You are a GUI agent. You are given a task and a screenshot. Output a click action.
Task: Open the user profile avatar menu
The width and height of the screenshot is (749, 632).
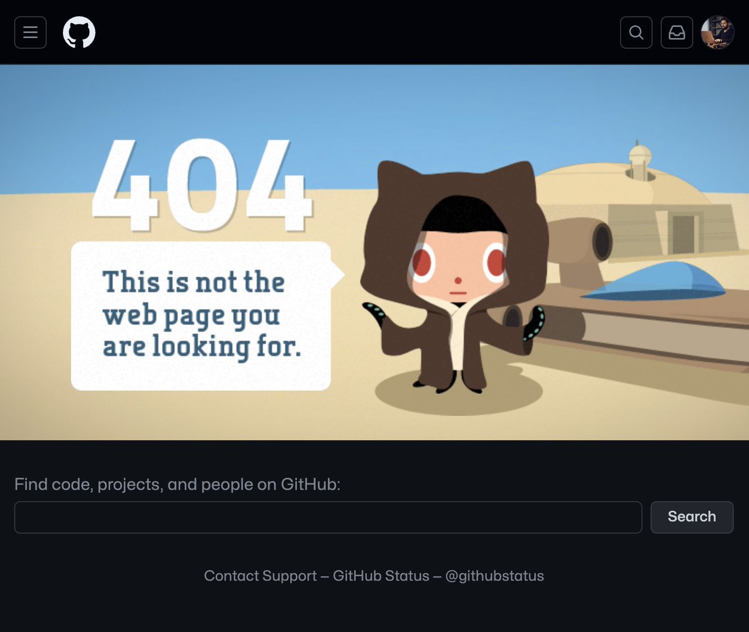point(717,32)
